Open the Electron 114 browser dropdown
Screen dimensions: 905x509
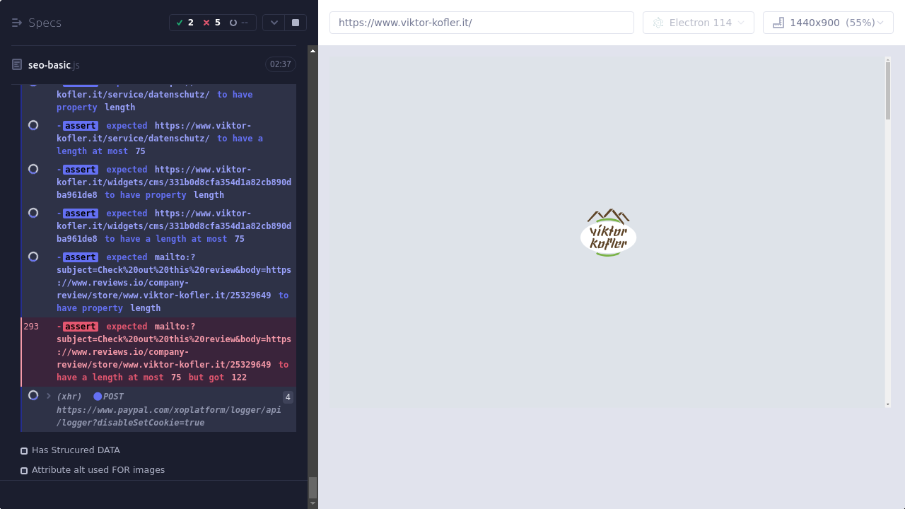click(x=698, y=23)
